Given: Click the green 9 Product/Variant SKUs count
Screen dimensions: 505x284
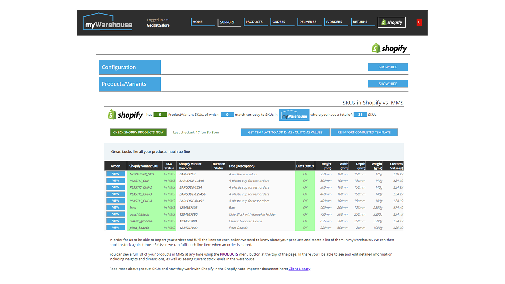Looking at the screenshot, I should coord(160,115).
